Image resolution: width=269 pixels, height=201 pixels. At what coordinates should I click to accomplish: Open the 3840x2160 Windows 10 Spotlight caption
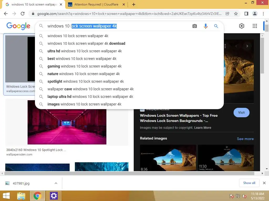(x=36, y=150)
